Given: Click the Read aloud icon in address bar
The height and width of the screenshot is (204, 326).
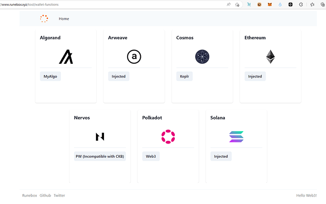Looking at the screenshot, I should [229, 4].
